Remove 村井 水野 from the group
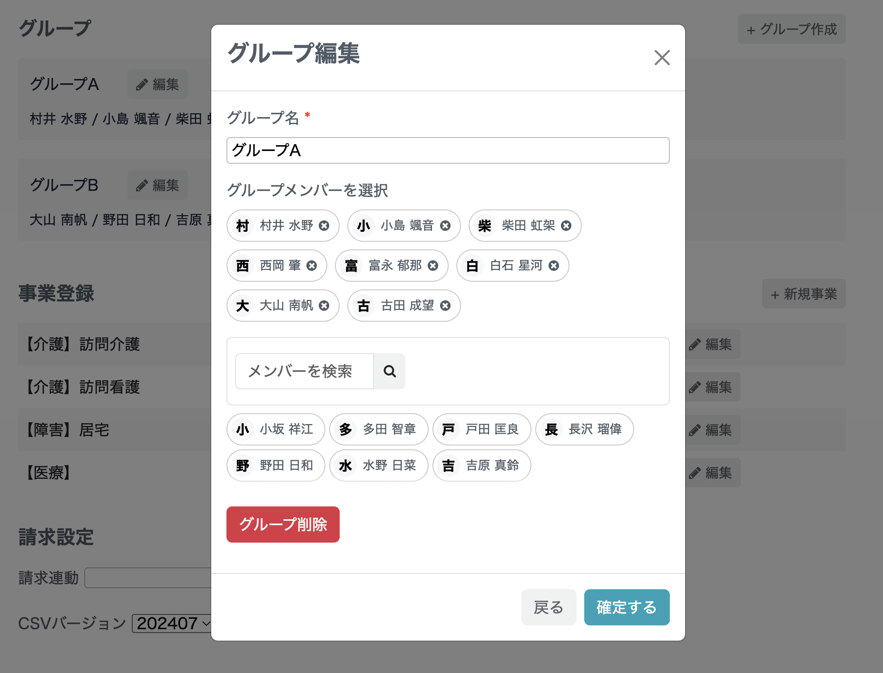This screenshot has width=883, height=673. pyautogui.click(x=324, y=226)
